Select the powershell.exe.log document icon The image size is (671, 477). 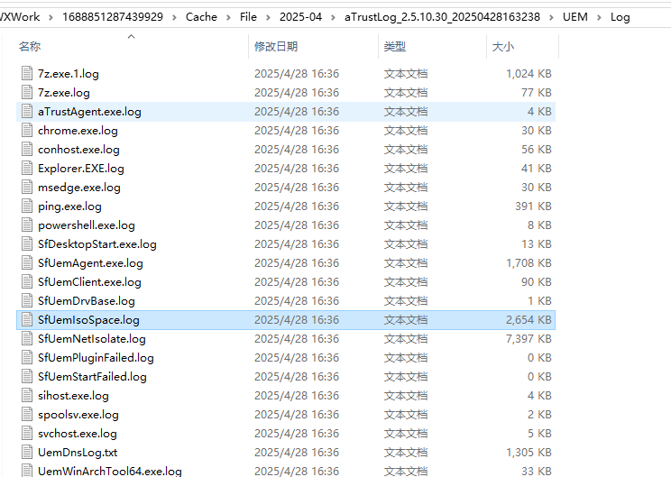27,225
